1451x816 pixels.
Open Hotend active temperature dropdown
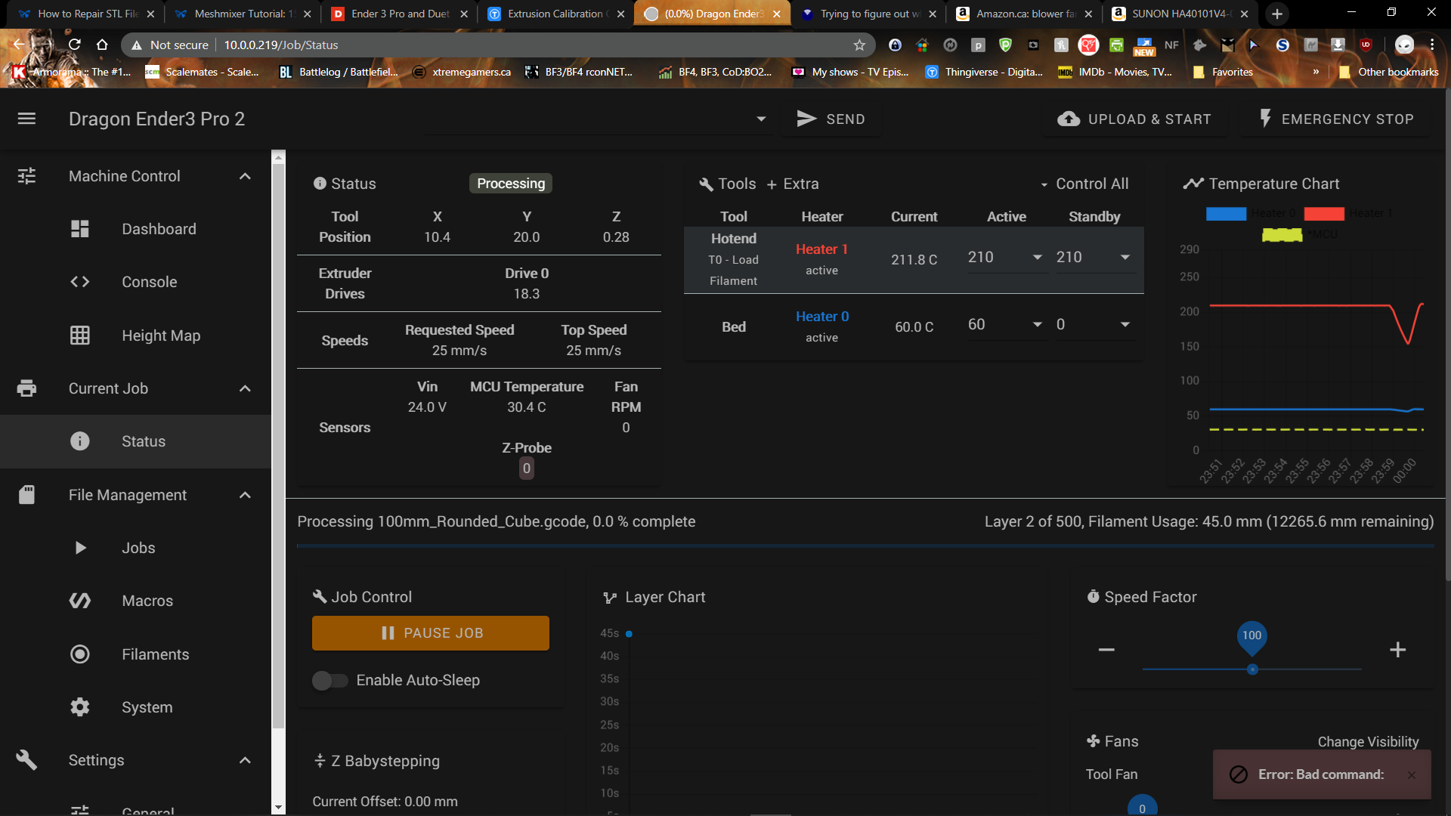coord(1037,258)
